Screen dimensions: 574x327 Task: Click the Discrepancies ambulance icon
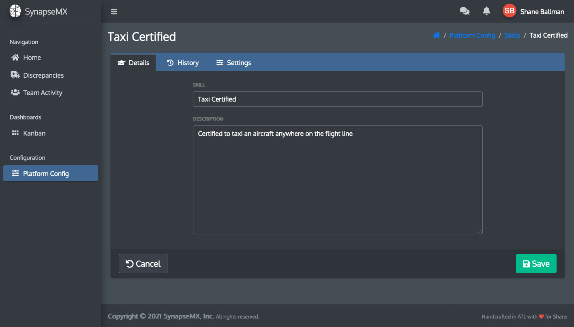[x=15, y=75]
